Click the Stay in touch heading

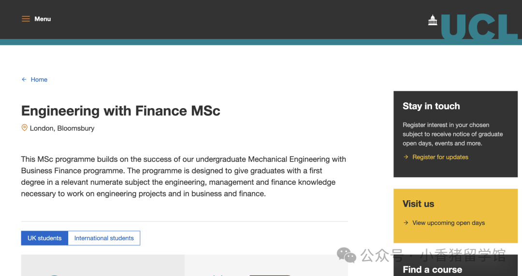431,106
